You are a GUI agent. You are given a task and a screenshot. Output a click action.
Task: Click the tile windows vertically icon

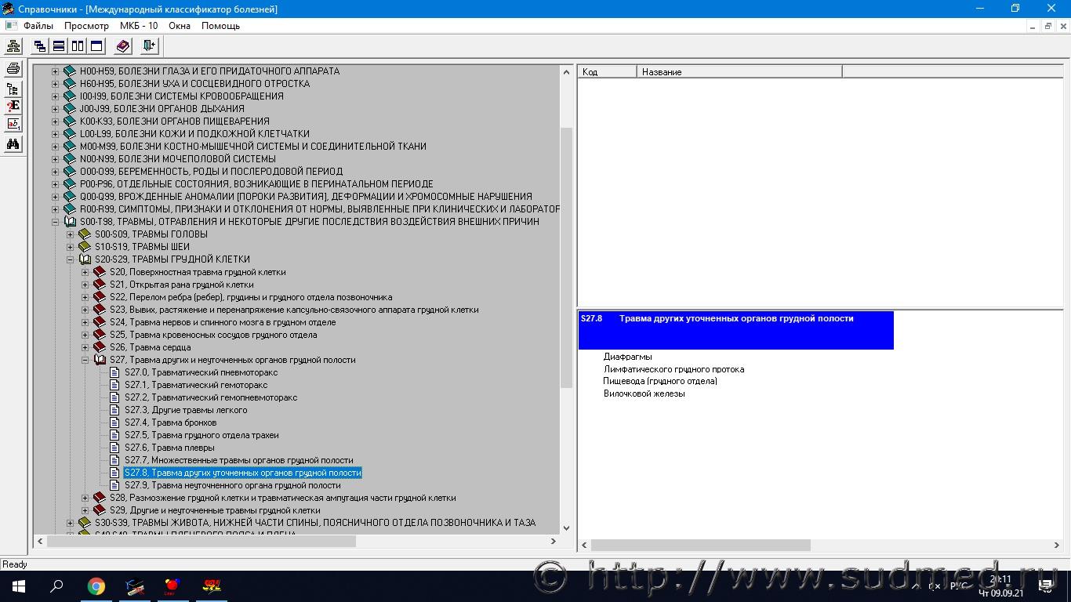coord(78,46)
